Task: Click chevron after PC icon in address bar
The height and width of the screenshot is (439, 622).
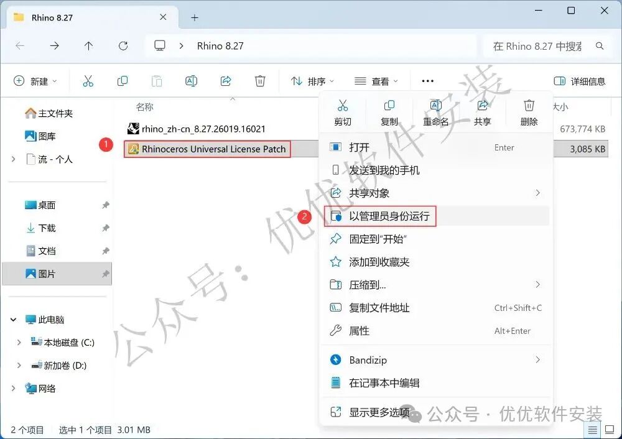Action: tap(181, 46)
